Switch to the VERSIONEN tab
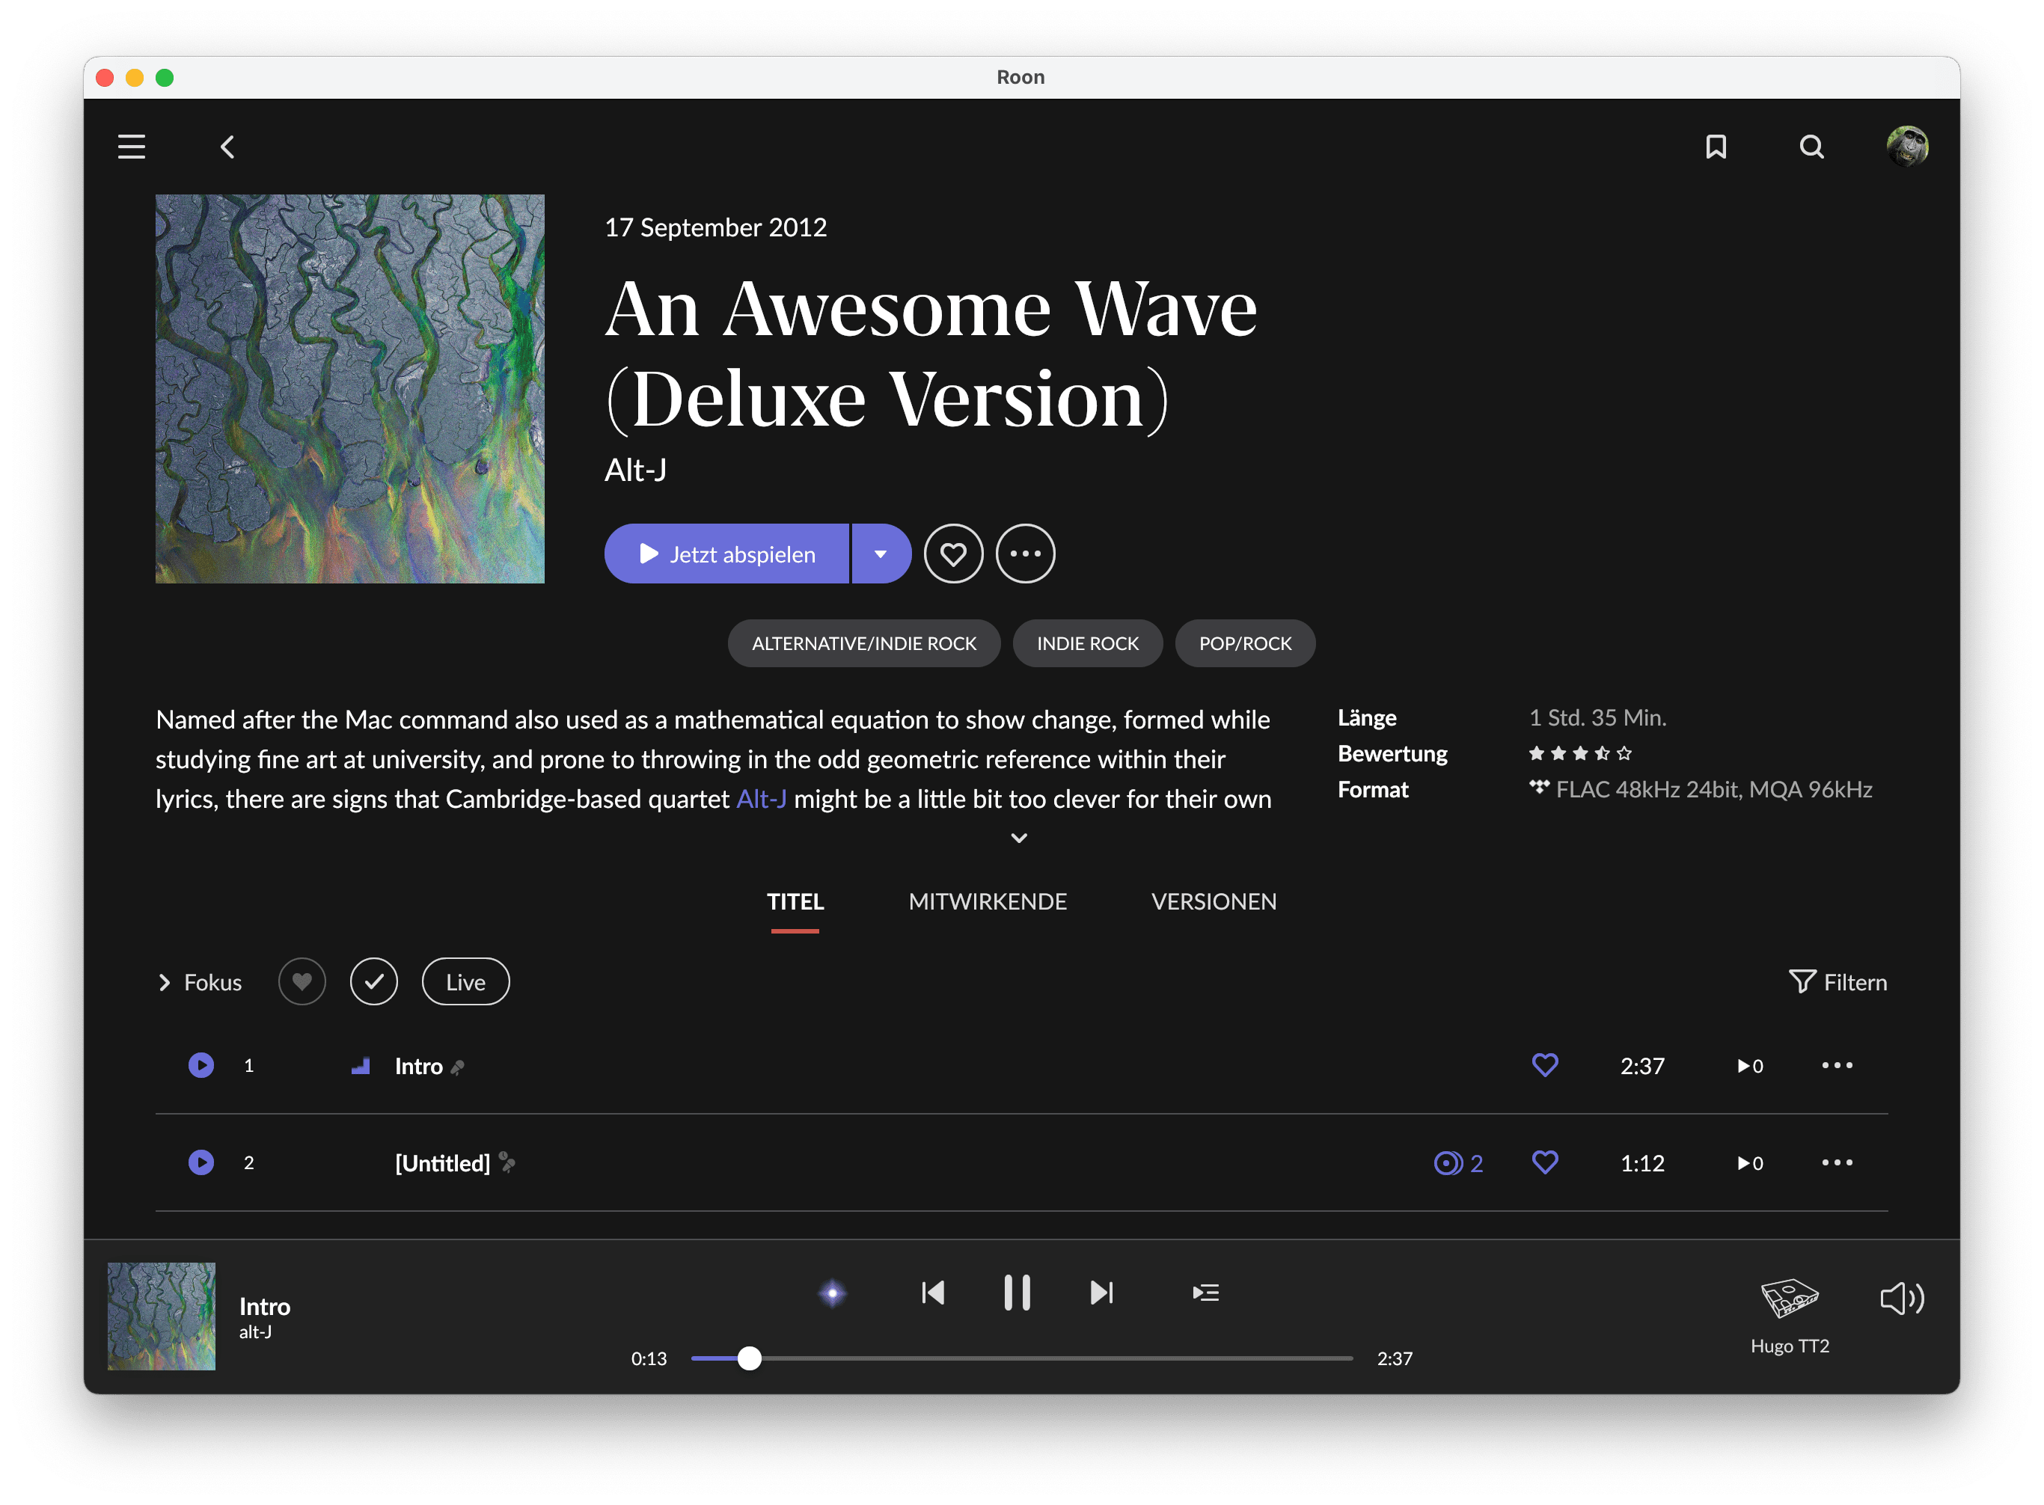The height and width of the screenshot is (1505, 2044). click(1213, 902)
